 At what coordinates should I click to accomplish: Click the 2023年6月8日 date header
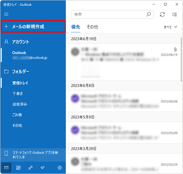pyautogui.click(x=83, y=85)
